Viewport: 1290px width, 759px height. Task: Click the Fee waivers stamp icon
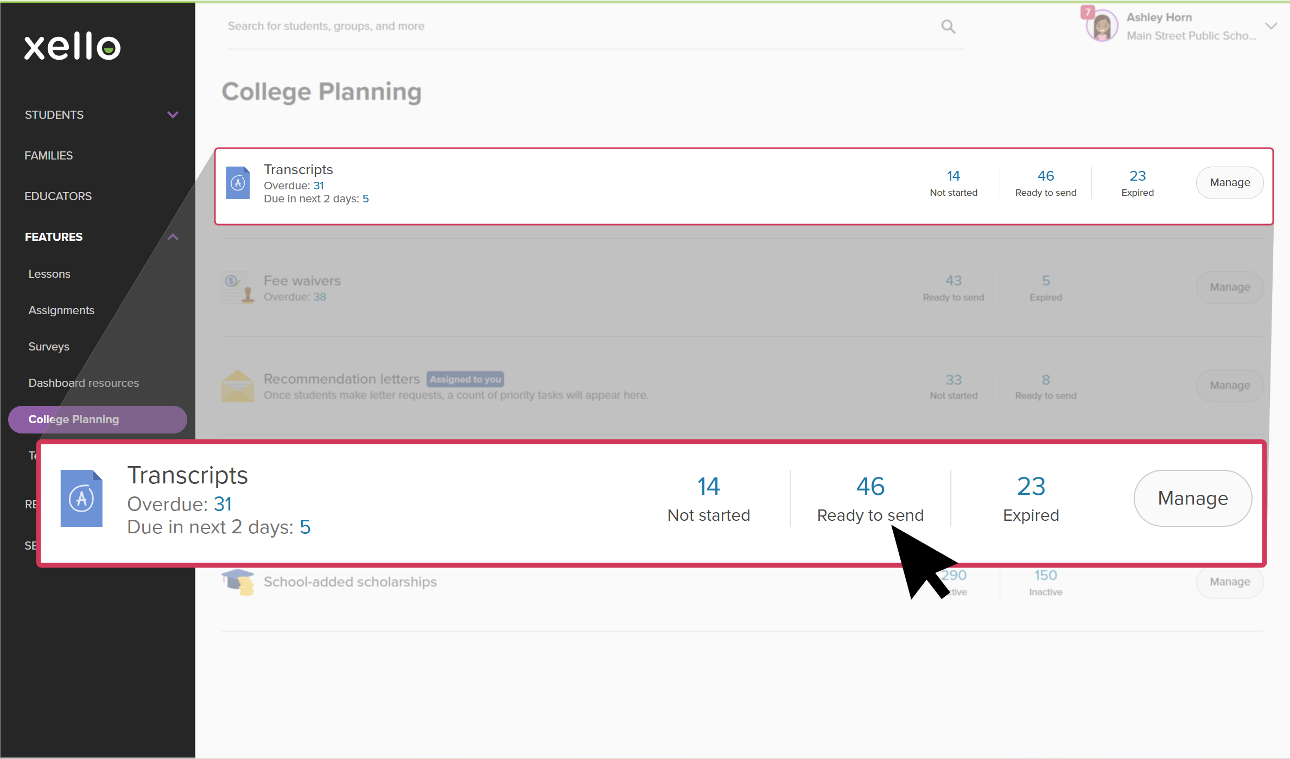click(x=238, y=288)
